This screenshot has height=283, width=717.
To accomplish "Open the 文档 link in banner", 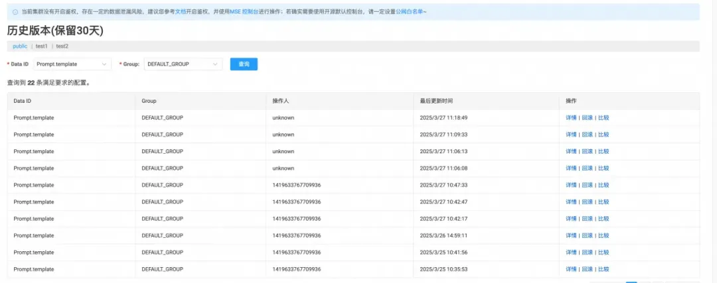I will click(x=180, y=11).
